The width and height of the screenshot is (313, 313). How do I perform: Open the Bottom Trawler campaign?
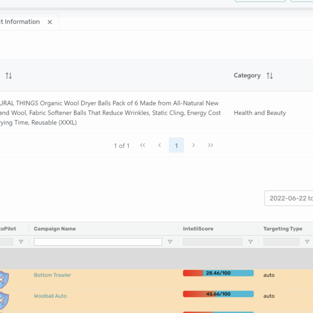click(x=53, y=275)
